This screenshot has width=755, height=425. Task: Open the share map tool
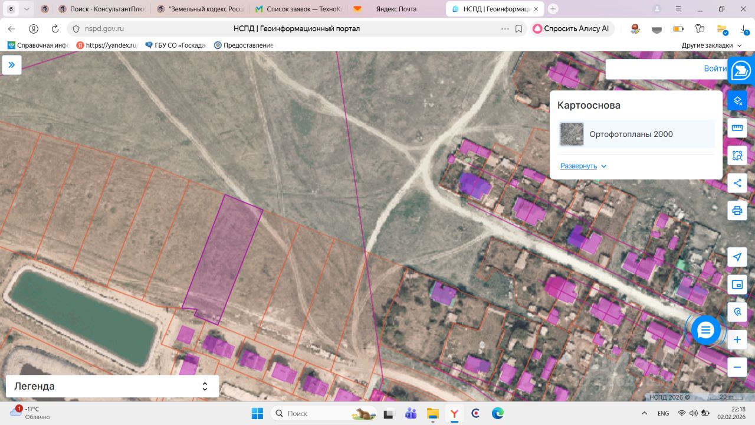[737, 183]
